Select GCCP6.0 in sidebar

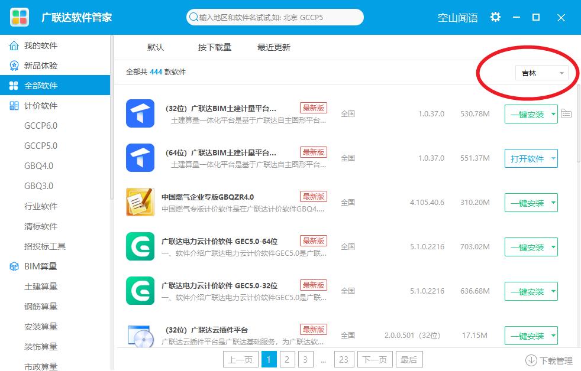[x=41, y=126]
